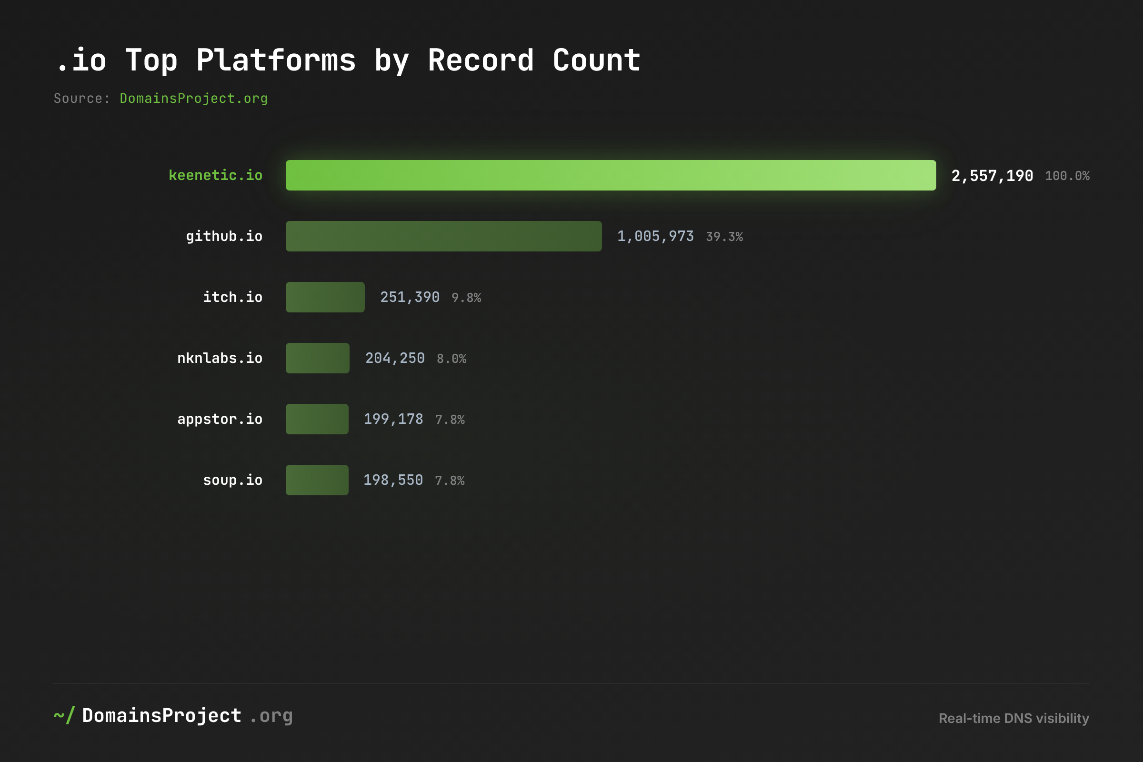Click the 7.8% next to 198,550

coord(450,481)
